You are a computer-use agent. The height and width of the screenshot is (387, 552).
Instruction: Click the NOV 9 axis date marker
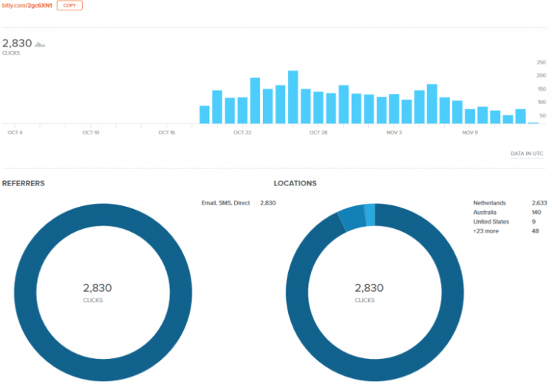[470, 133]
